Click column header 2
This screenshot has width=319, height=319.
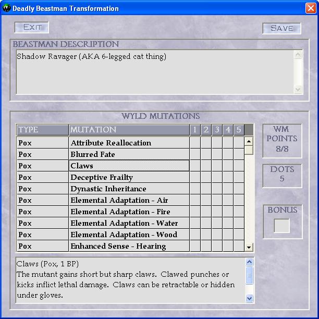(206, 130)
